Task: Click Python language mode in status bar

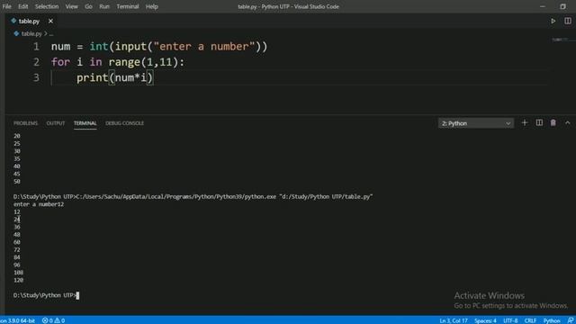Action: 552,320
